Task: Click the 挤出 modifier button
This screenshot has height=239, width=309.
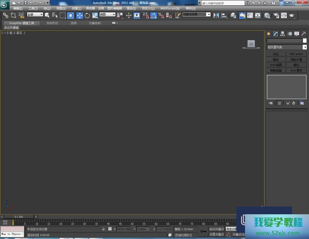Action: point(276,54)
